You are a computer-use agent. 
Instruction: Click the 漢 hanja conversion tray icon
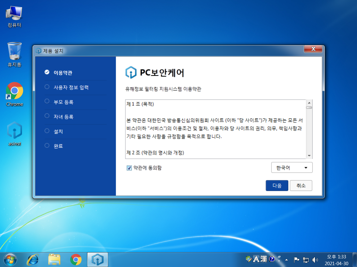[x=264, y=259]
